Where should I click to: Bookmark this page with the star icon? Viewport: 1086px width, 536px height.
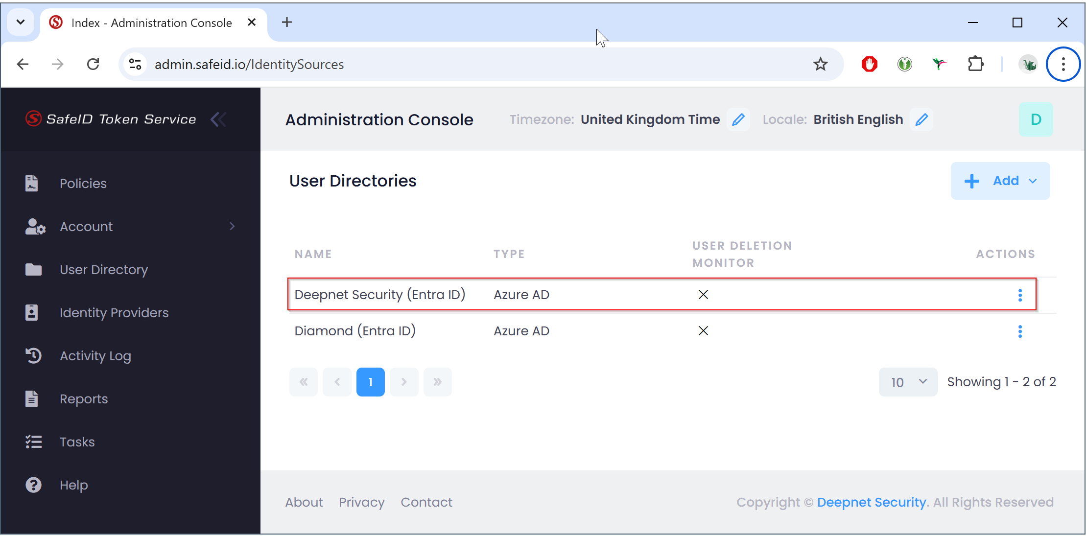pos(820,64)
